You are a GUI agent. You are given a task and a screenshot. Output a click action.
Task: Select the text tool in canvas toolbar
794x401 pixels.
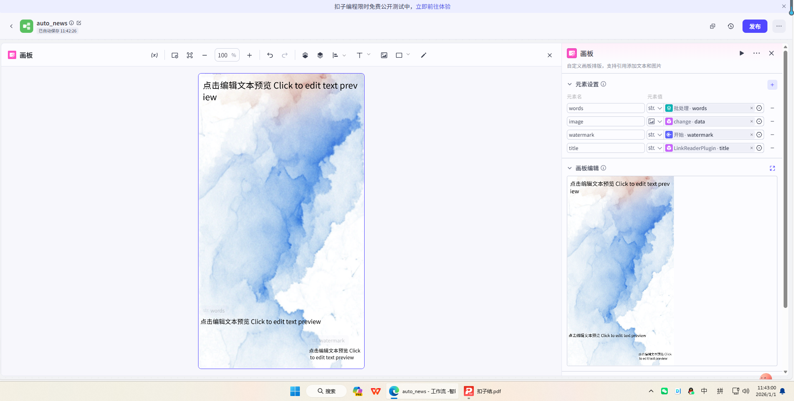(x=360, y=55)
